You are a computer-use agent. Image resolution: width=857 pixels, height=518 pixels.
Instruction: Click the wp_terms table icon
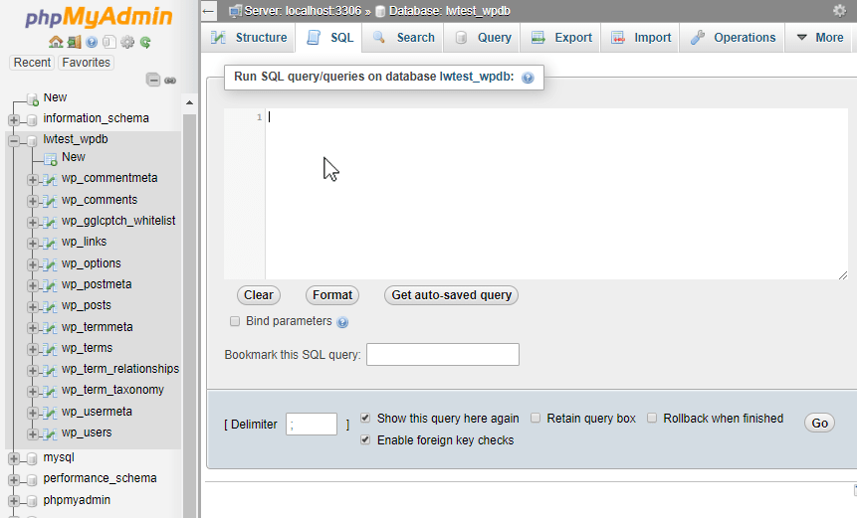(x=50, y=349)
